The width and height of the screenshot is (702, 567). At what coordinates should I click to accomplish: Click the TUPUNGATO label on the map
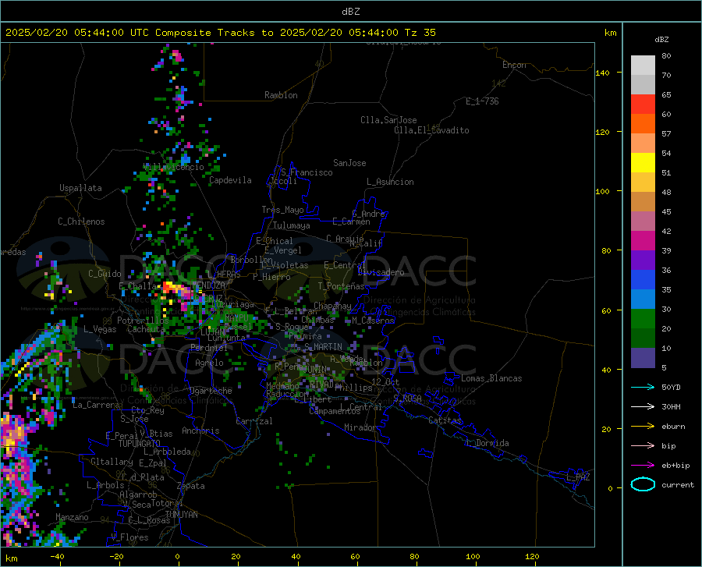[140, 444]
